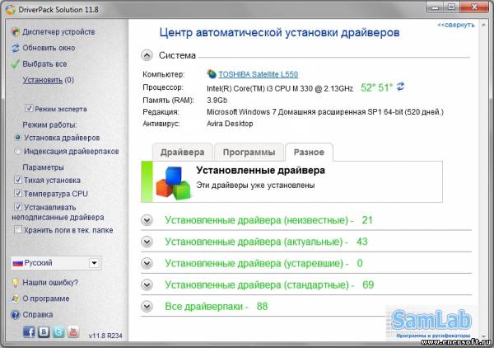Expand Установленные драйвера (стандартные) list

[147, 285]
